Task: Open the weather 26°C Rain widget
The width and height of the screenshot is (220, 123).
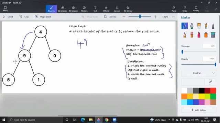Action: click(158, 120)
